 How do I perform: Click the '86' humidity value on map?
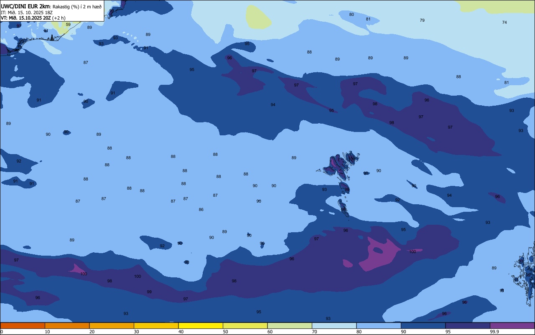(201, 210)
